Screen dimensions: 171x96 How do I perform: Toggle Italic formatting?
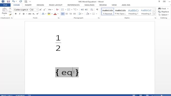tap(20, 14)
